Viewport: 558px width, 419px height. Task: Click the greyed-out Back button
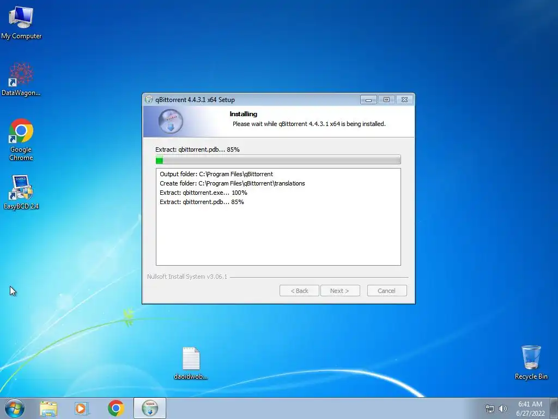coord(299,291)
